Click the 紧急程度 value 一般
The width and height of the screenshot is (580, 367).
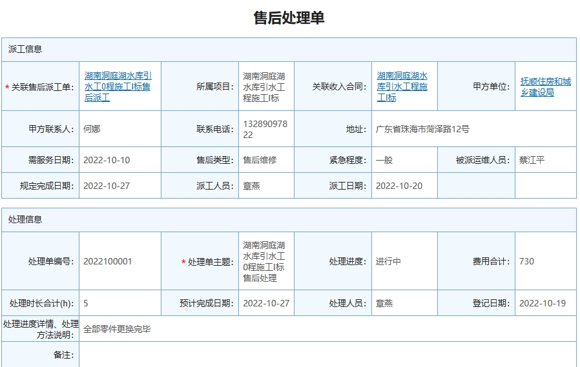(x=384, y=160)
